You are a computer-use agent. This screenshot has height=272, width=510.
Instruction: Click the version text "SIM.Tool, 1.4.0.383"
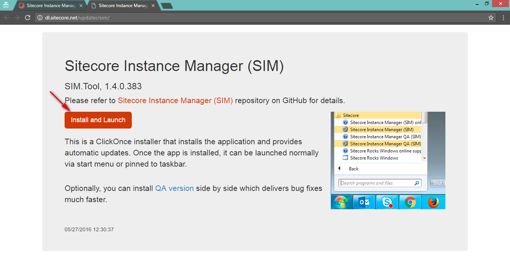coord(103,87)
